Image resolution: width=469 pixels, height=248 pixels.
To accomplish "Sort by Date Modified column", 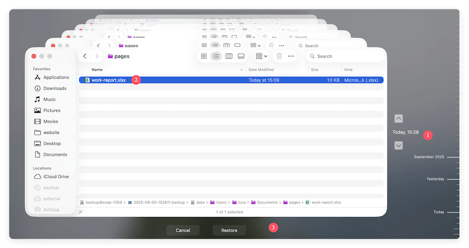I will pos(261,70).
